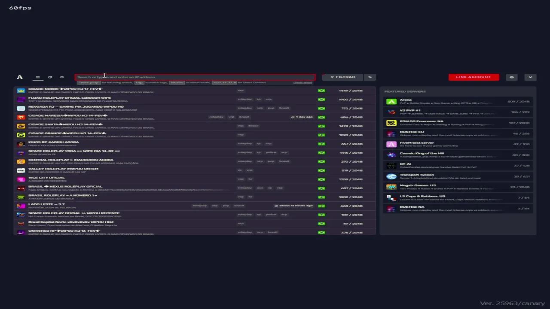The width and height of the screenshot is (550, 309).
Task: Click the player count 1900 / 2048
Action: pyautogui.click(x=350, y=100)
